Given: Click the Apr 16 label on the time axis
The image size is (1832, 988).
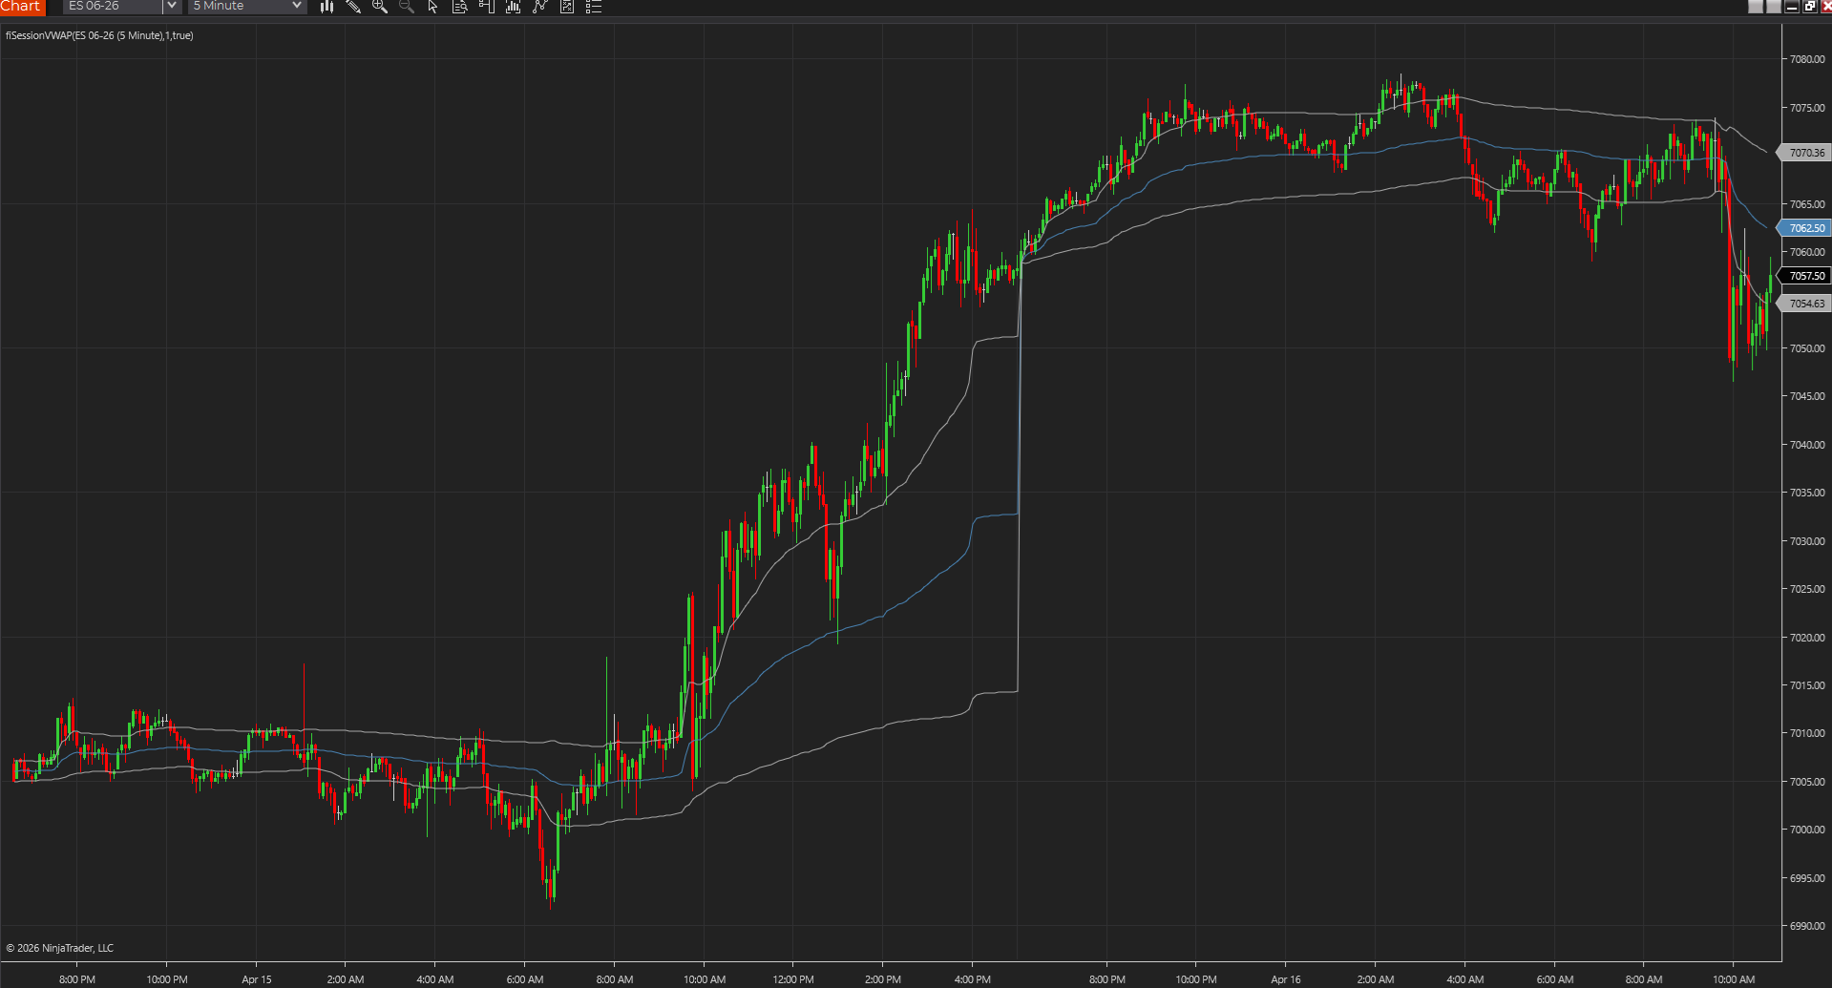Looking at the screenshot, I should click(x=1285, y=979).
